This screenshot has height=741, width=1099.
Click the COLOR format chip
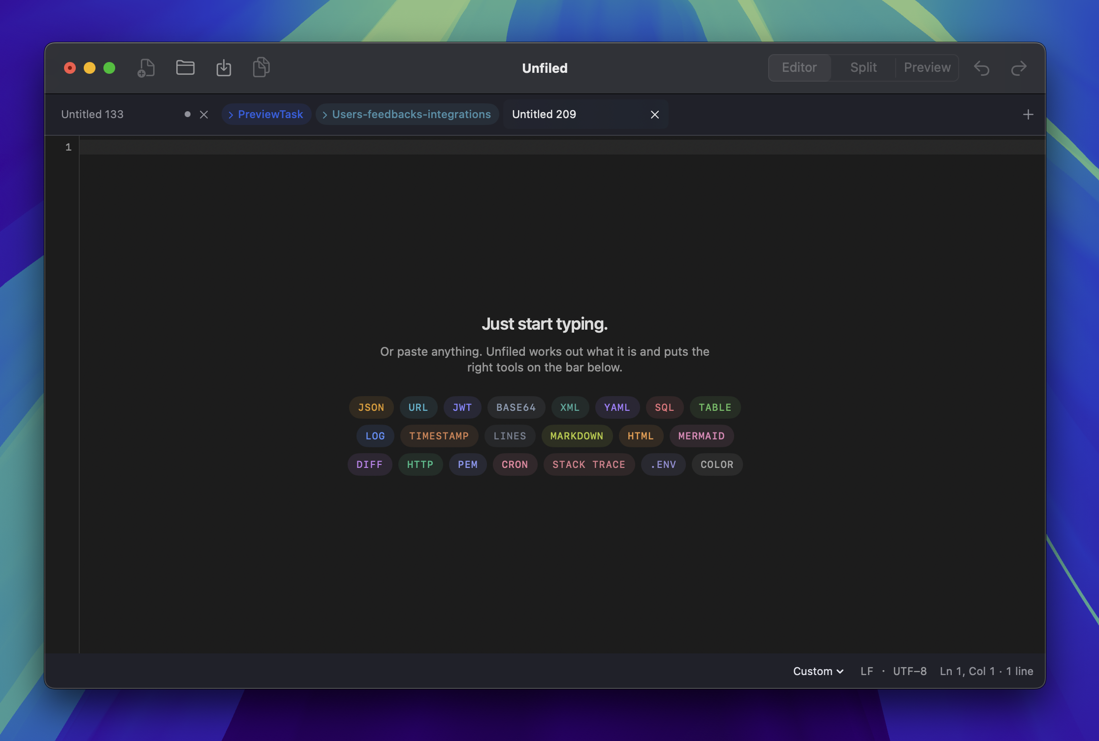[717, 464]
